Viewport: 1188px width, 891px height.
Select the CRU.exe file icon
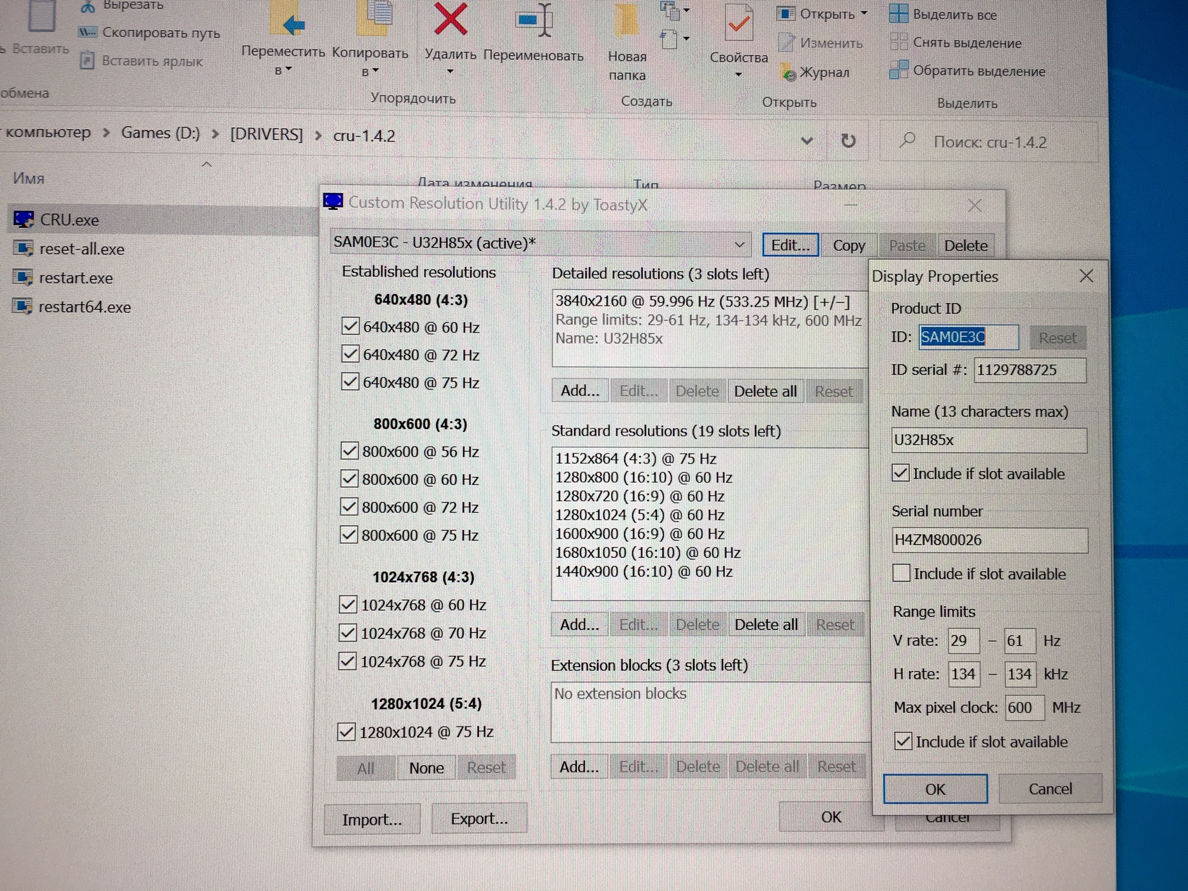[24, 219]
